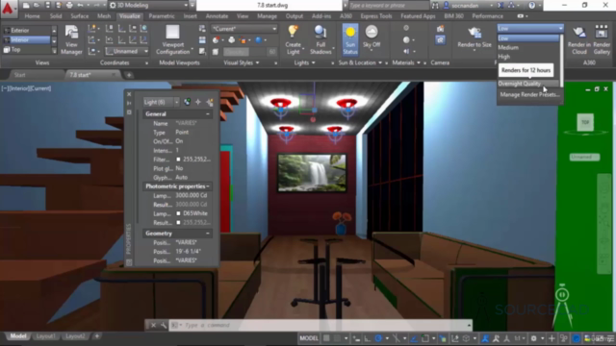The width and height of the screenshot is (616, 346).
Task: Toggle Snap mode in status bar
Action: [338, 338]
